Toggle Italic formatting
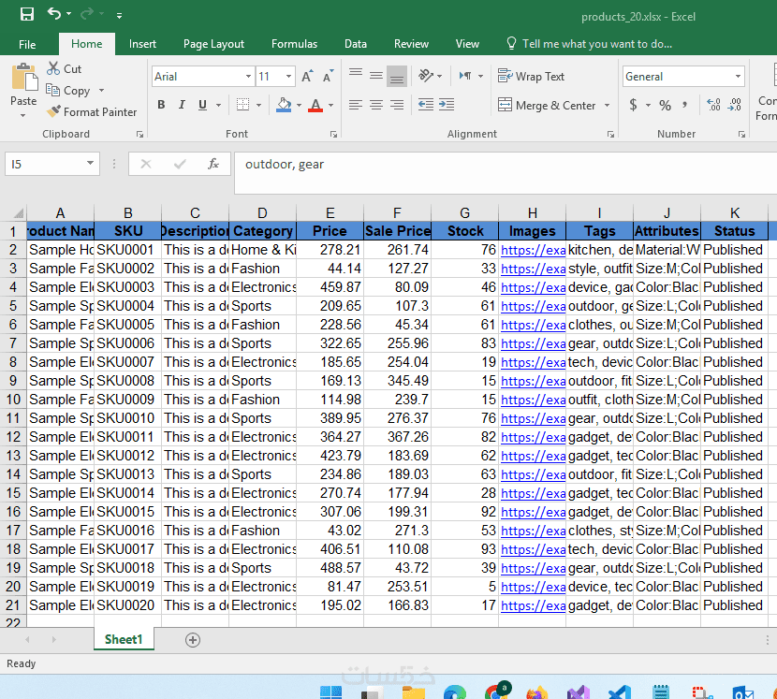This screenshot has height=699, width=777. pyautogui.click(x=182, y=105)
